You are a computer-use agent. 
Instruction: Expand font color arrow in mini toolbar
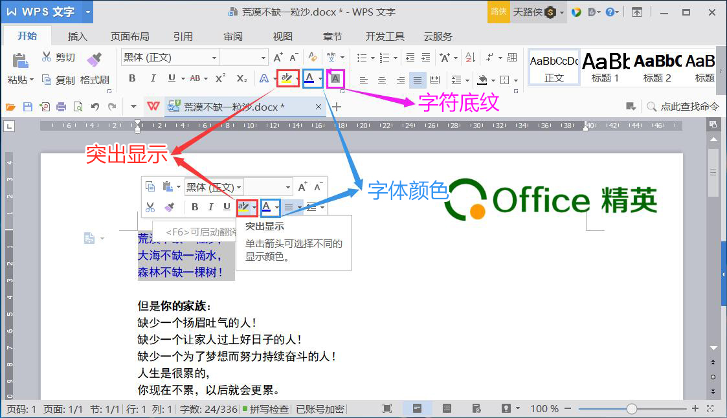click(277, 207)
